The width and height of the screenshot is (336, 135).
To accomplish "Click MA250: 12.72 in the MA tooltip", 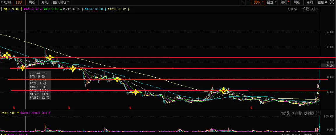I will 40,98.
